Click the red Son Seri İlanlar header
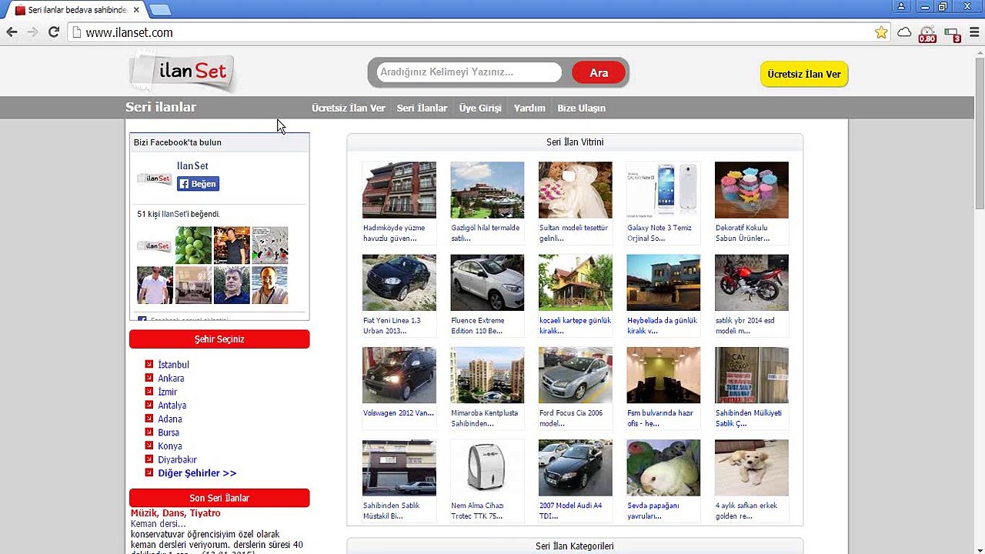Viewport: 985px width, 554px height. coord(219,498)
